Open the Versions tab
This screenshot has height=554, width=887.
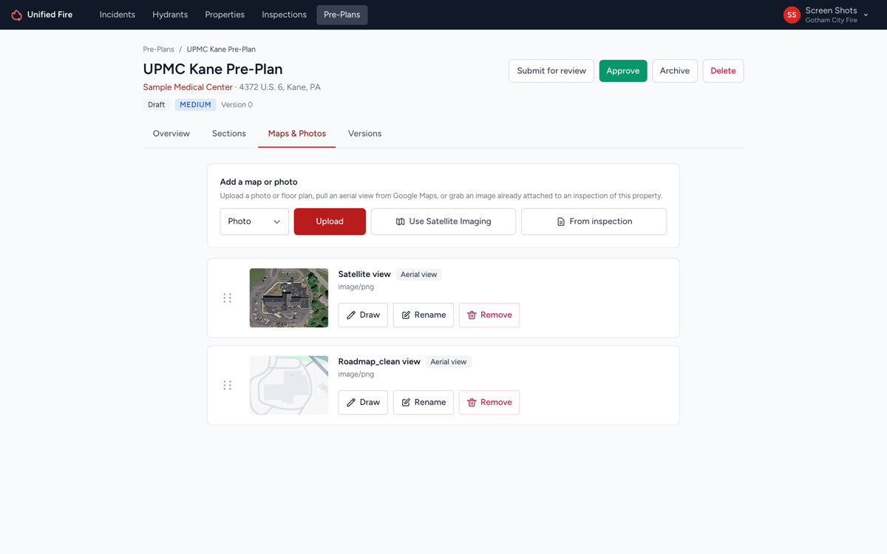coord(365,134)
